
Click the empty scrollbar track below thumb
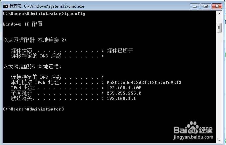pos(219,85)
